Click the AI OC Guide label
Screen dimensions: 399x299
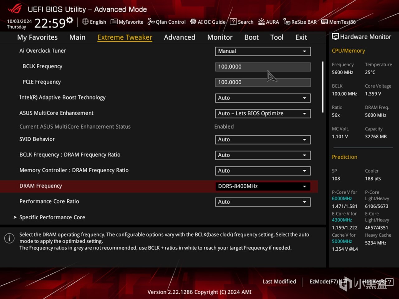[211, 22]
